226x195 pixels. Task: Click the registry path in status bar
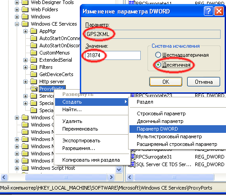106,188
